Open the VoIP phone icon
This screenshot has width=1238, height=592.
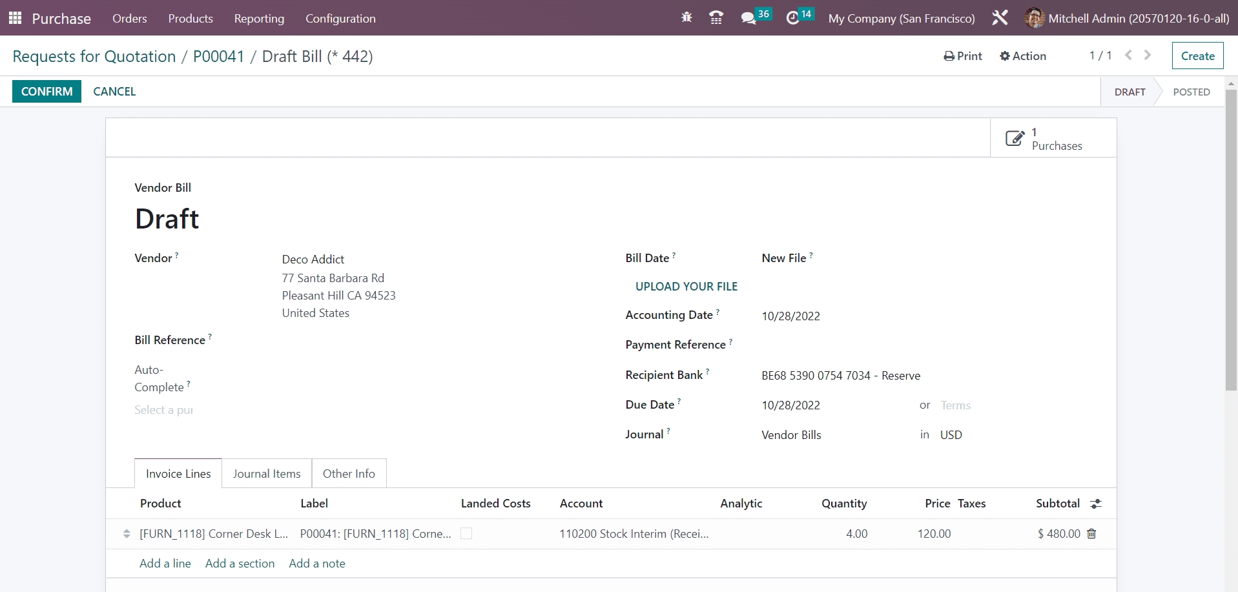(x=716, y=18)
